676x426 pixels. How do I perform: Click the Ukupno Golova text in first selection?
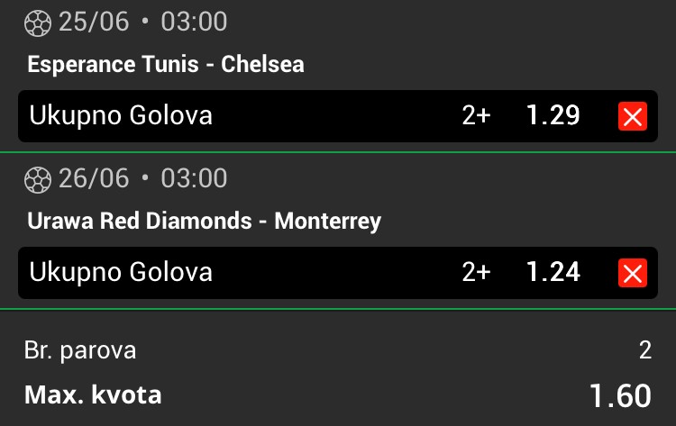click(121, 115)
